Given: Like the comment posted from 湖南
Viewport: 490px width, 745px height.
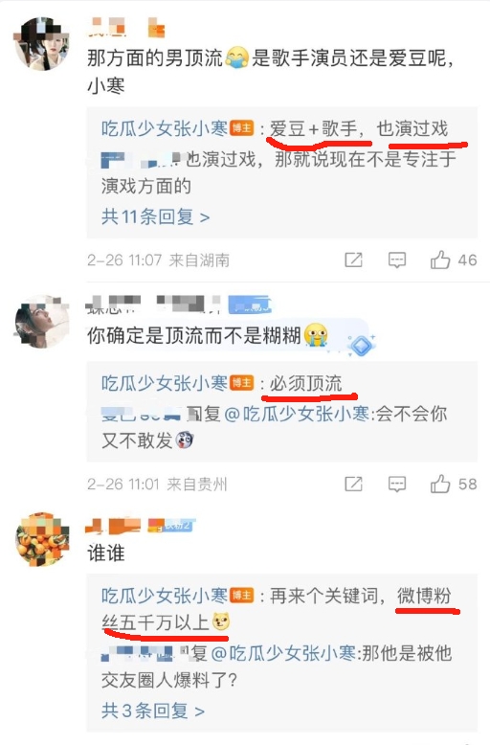Looking at the screenshot, I should coord(440,260).
